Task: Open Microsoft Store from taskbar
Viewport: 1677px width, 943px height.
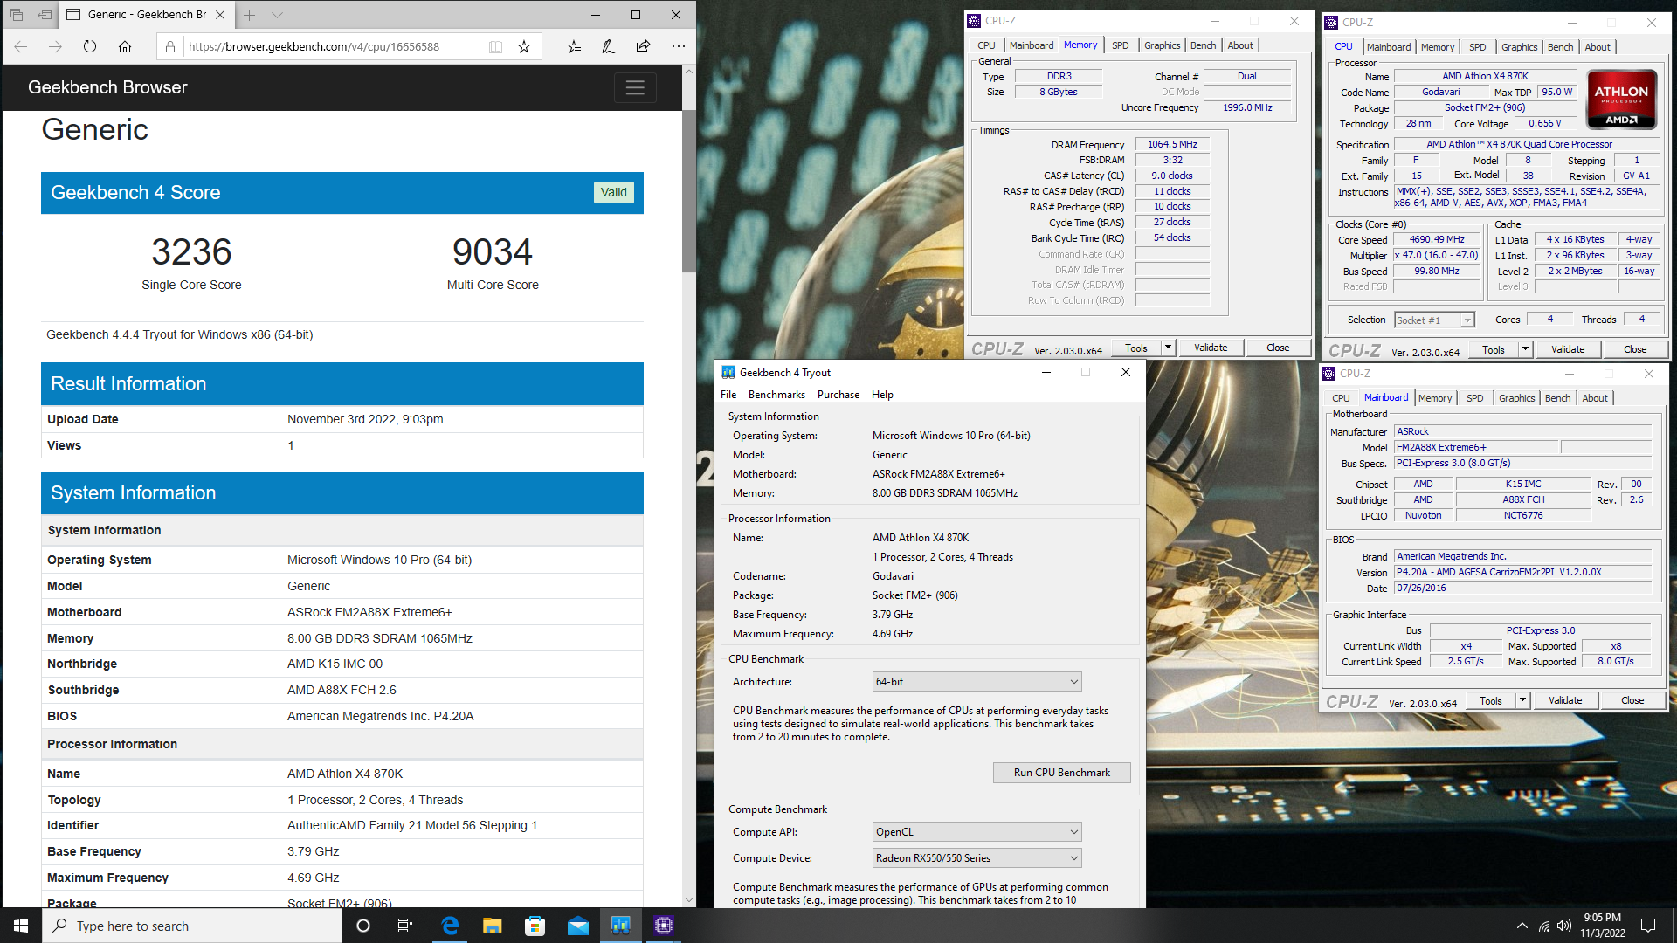Action: pyautogui.click(x=535, y=926)
